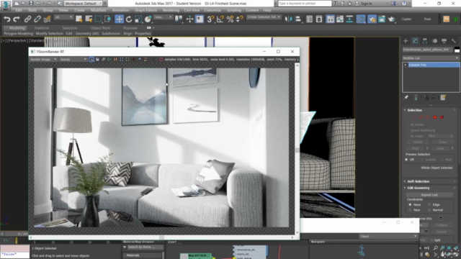This screenshot has width=461, height=259.
Task: Click the Mirror tool icon
Action: coord(288,19)
